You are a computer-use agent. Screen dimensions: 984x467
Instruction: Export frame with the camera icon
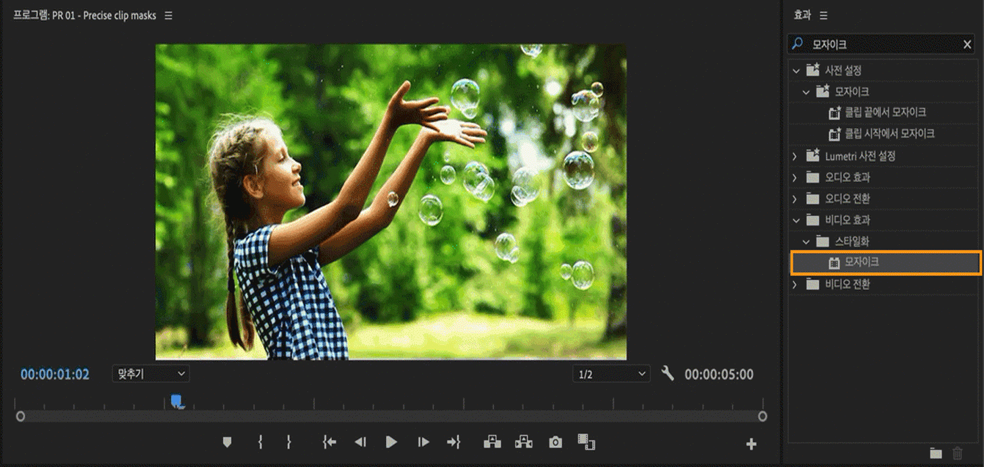556,443
